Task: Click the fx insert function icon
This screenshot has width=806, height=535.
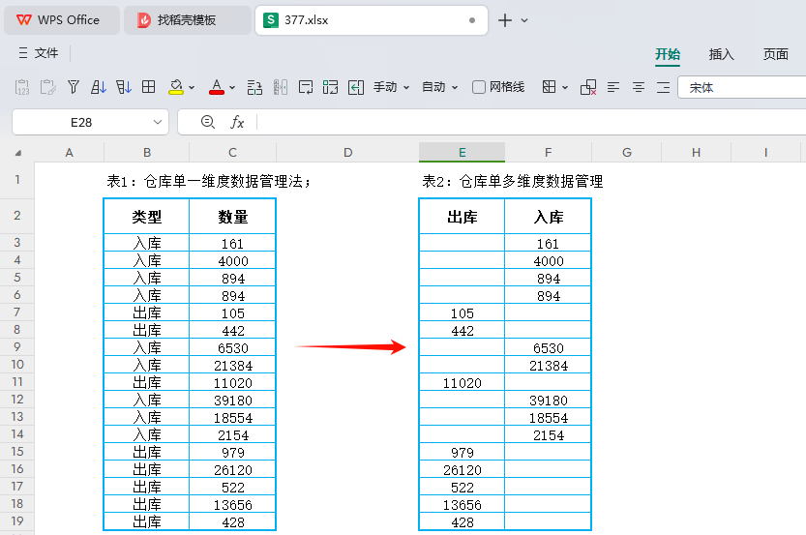Action: point(236,122)
